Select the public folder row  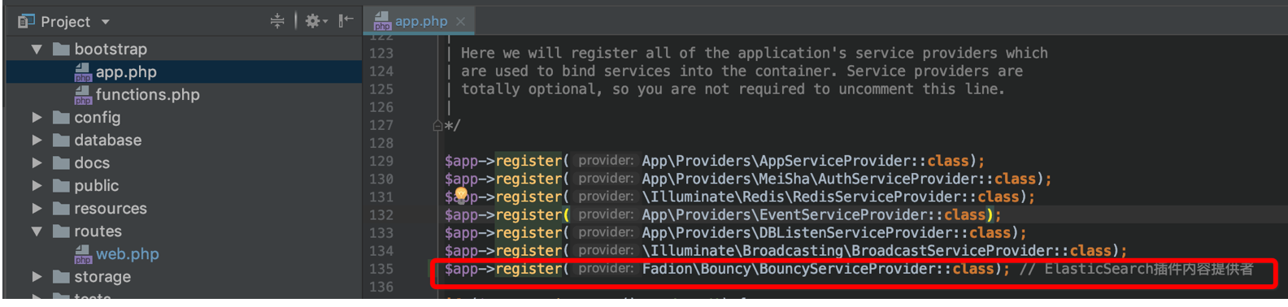(x=184, y=186)
